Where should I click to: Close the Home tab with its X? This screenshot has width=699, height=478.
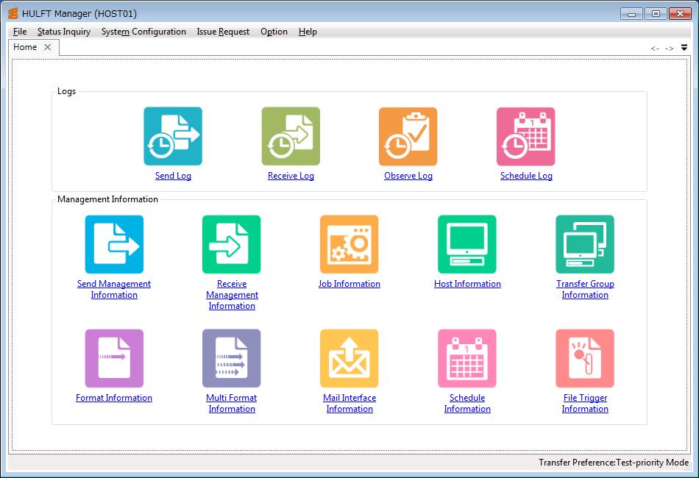[x=47, y=47]
